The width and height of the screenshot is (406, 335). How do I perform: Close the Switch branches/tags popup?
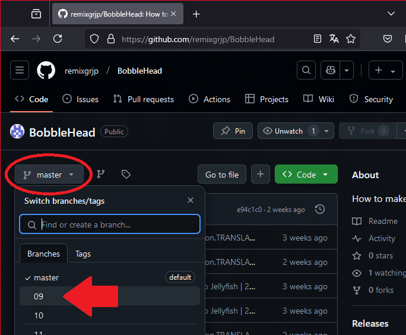[191, 200]
